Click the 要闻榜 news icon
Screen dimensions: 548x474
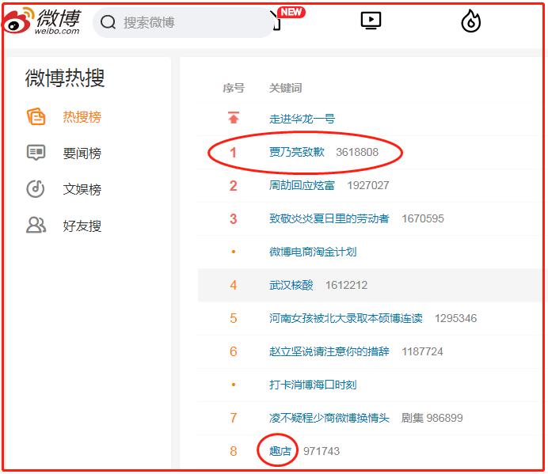click(x=36, y=152)
